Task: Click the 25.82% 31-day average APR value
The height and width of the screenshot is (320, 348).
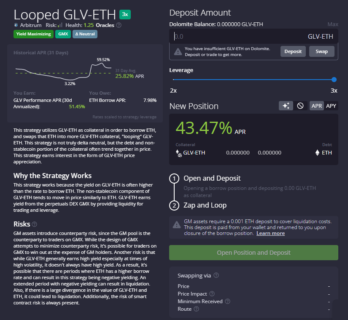Action: [x=124, y=76]
